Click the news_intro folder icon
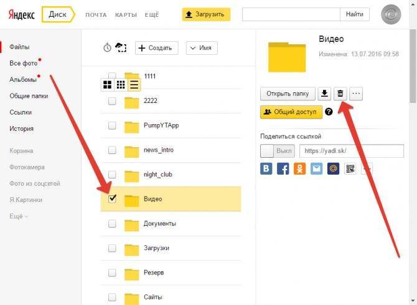The height and width of the screenshot is (305, 417). [132, 152]
